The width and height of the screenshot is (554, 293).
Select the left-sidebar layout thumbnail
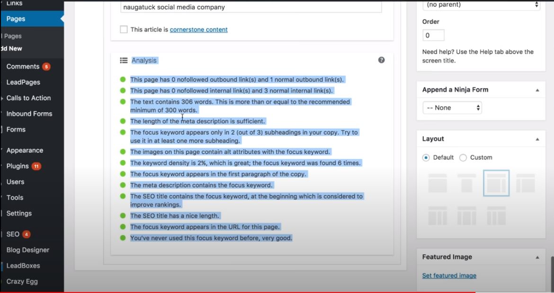(x=525, y=183)
